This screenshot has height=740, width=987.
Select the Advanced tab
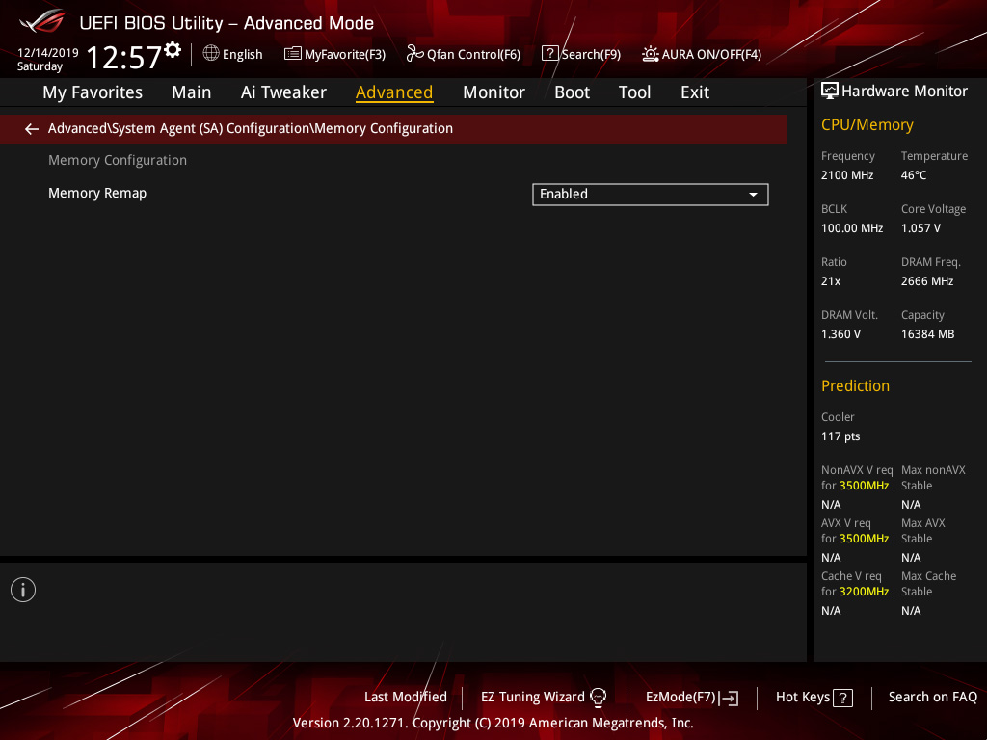click(x=394, y=92)
